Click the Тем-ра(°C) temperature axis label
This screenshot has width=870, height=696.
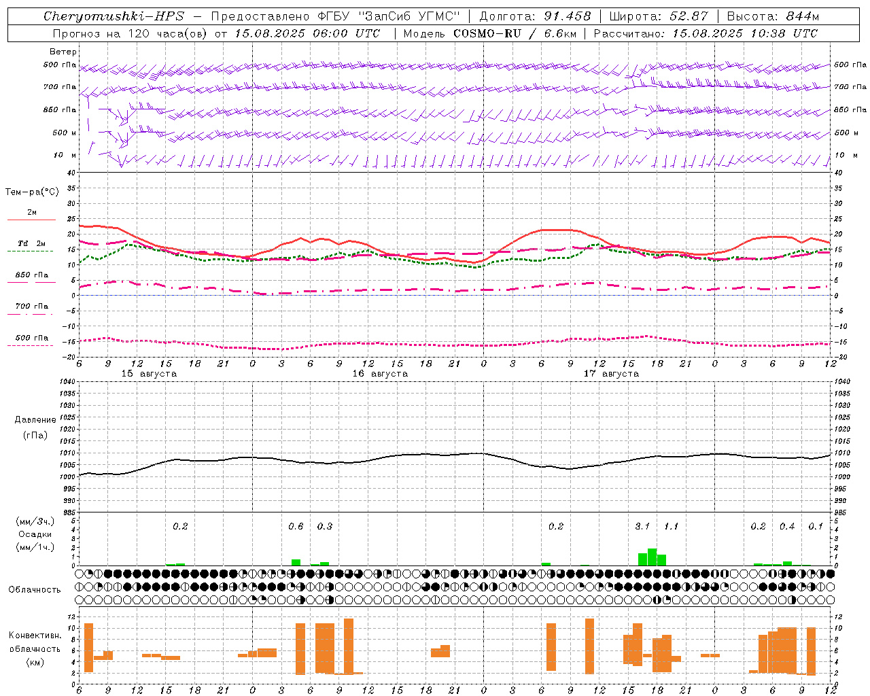pyautogui.click(x=32, y=192)
